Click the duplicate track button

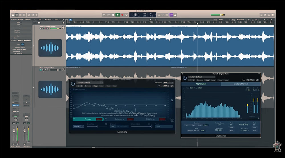(x=39, y=23)
